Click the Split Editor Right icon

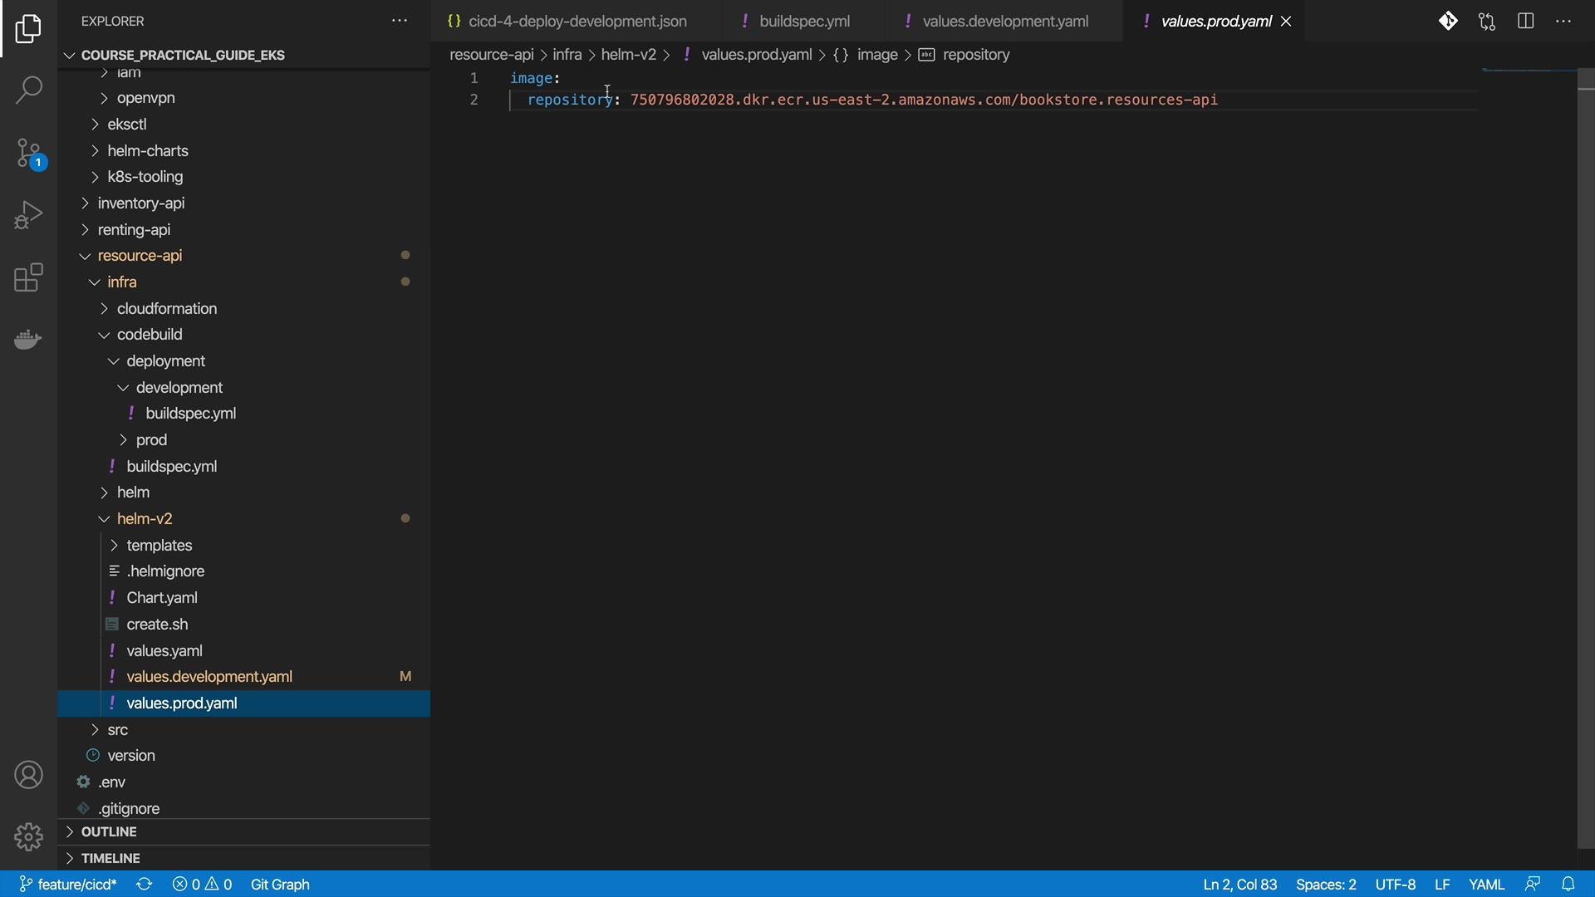[1525, 22]
